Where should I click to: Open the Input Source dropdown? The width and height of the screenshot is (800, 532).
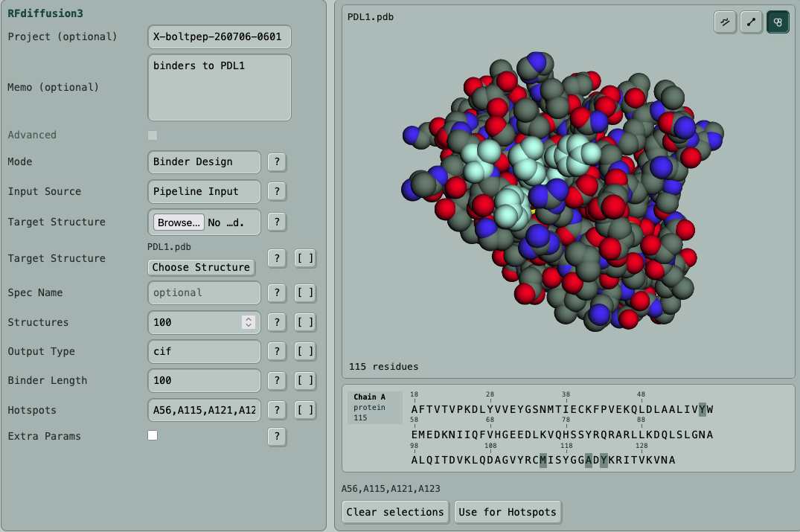[x=204, y=191]
